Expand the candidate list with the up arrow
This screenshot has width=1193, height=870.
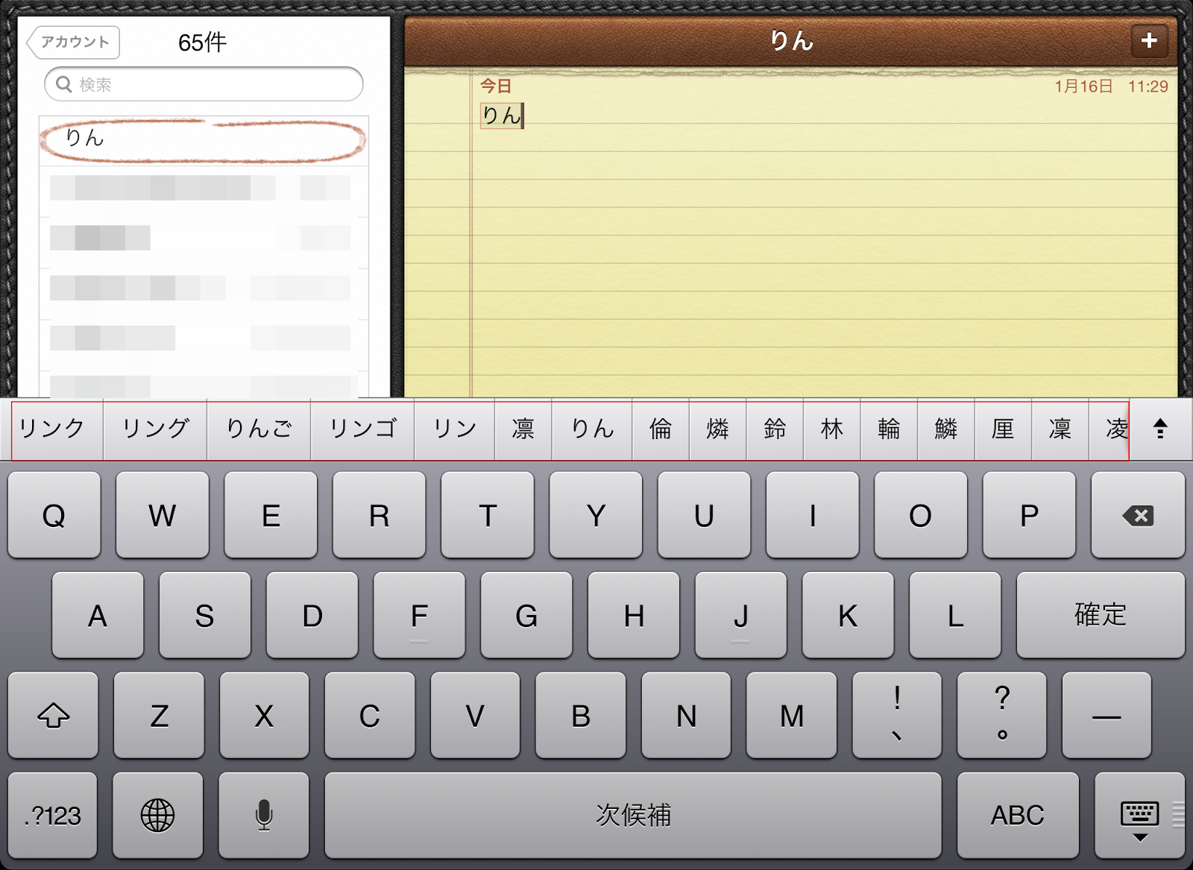[1160, 429]
